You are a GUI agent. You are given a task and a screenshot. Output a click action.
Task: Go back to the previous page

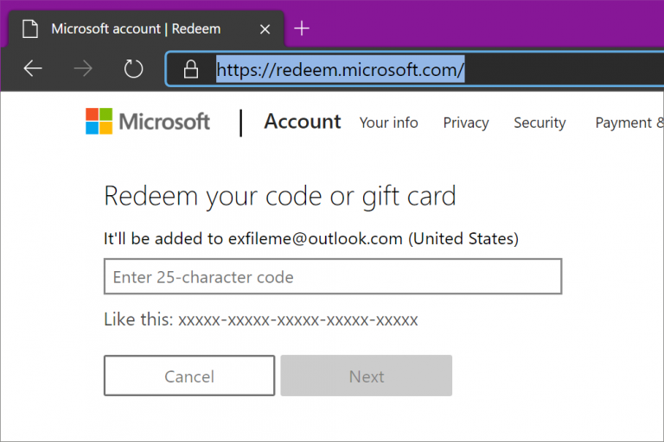point(33,68)
